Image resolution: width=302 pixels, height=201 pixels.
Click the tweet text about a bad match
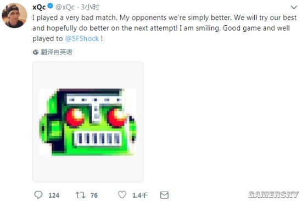164,28
